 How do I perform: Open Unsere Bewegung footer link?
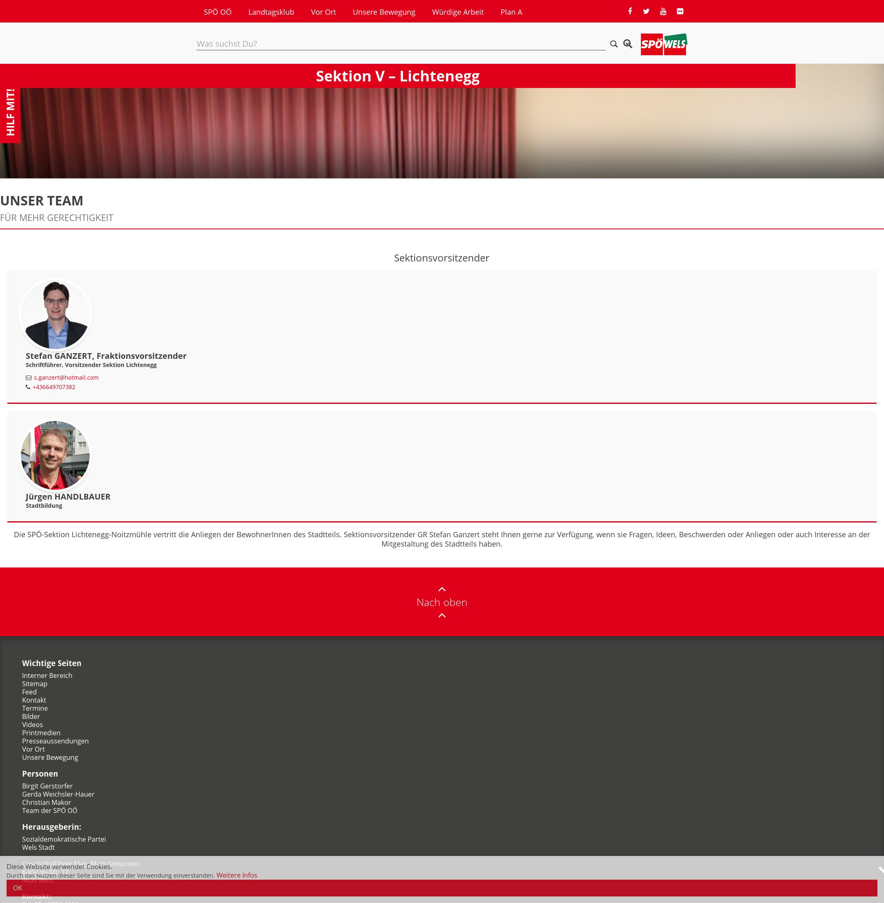50,757
